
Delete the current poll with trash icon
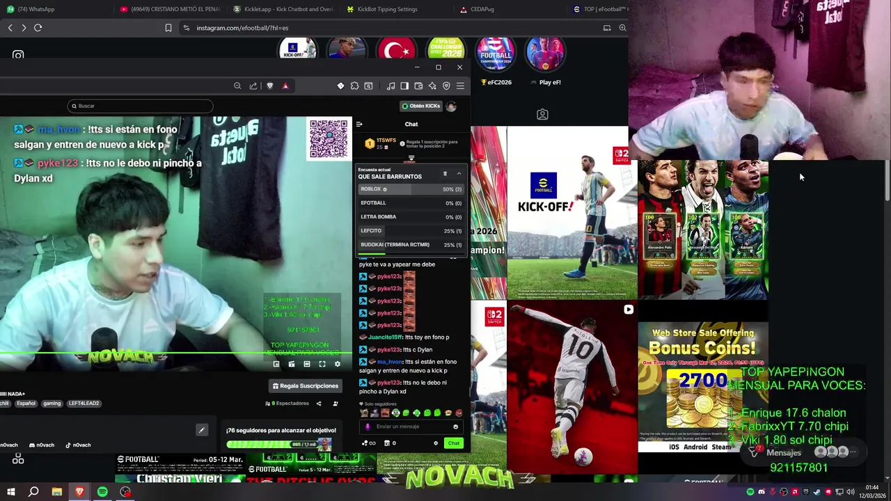(445, 173)
